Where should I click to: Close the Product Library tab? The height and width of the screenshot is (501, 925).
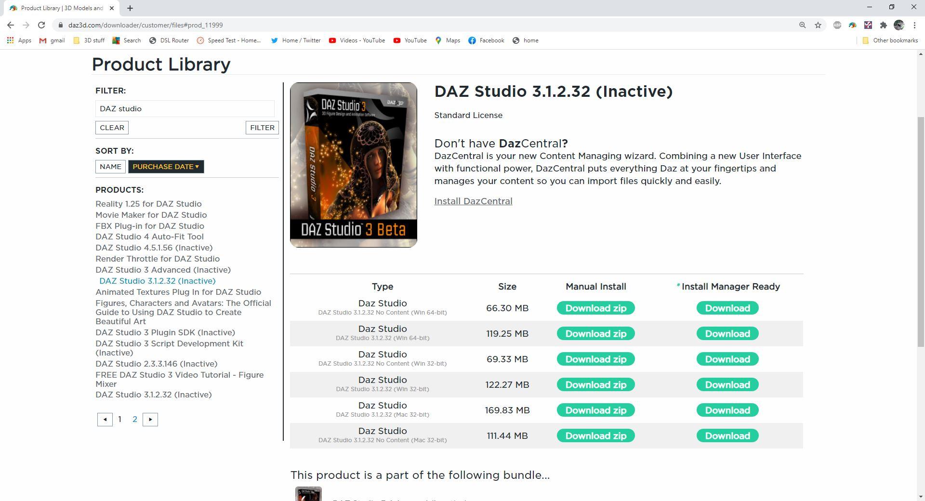[112, 8]
